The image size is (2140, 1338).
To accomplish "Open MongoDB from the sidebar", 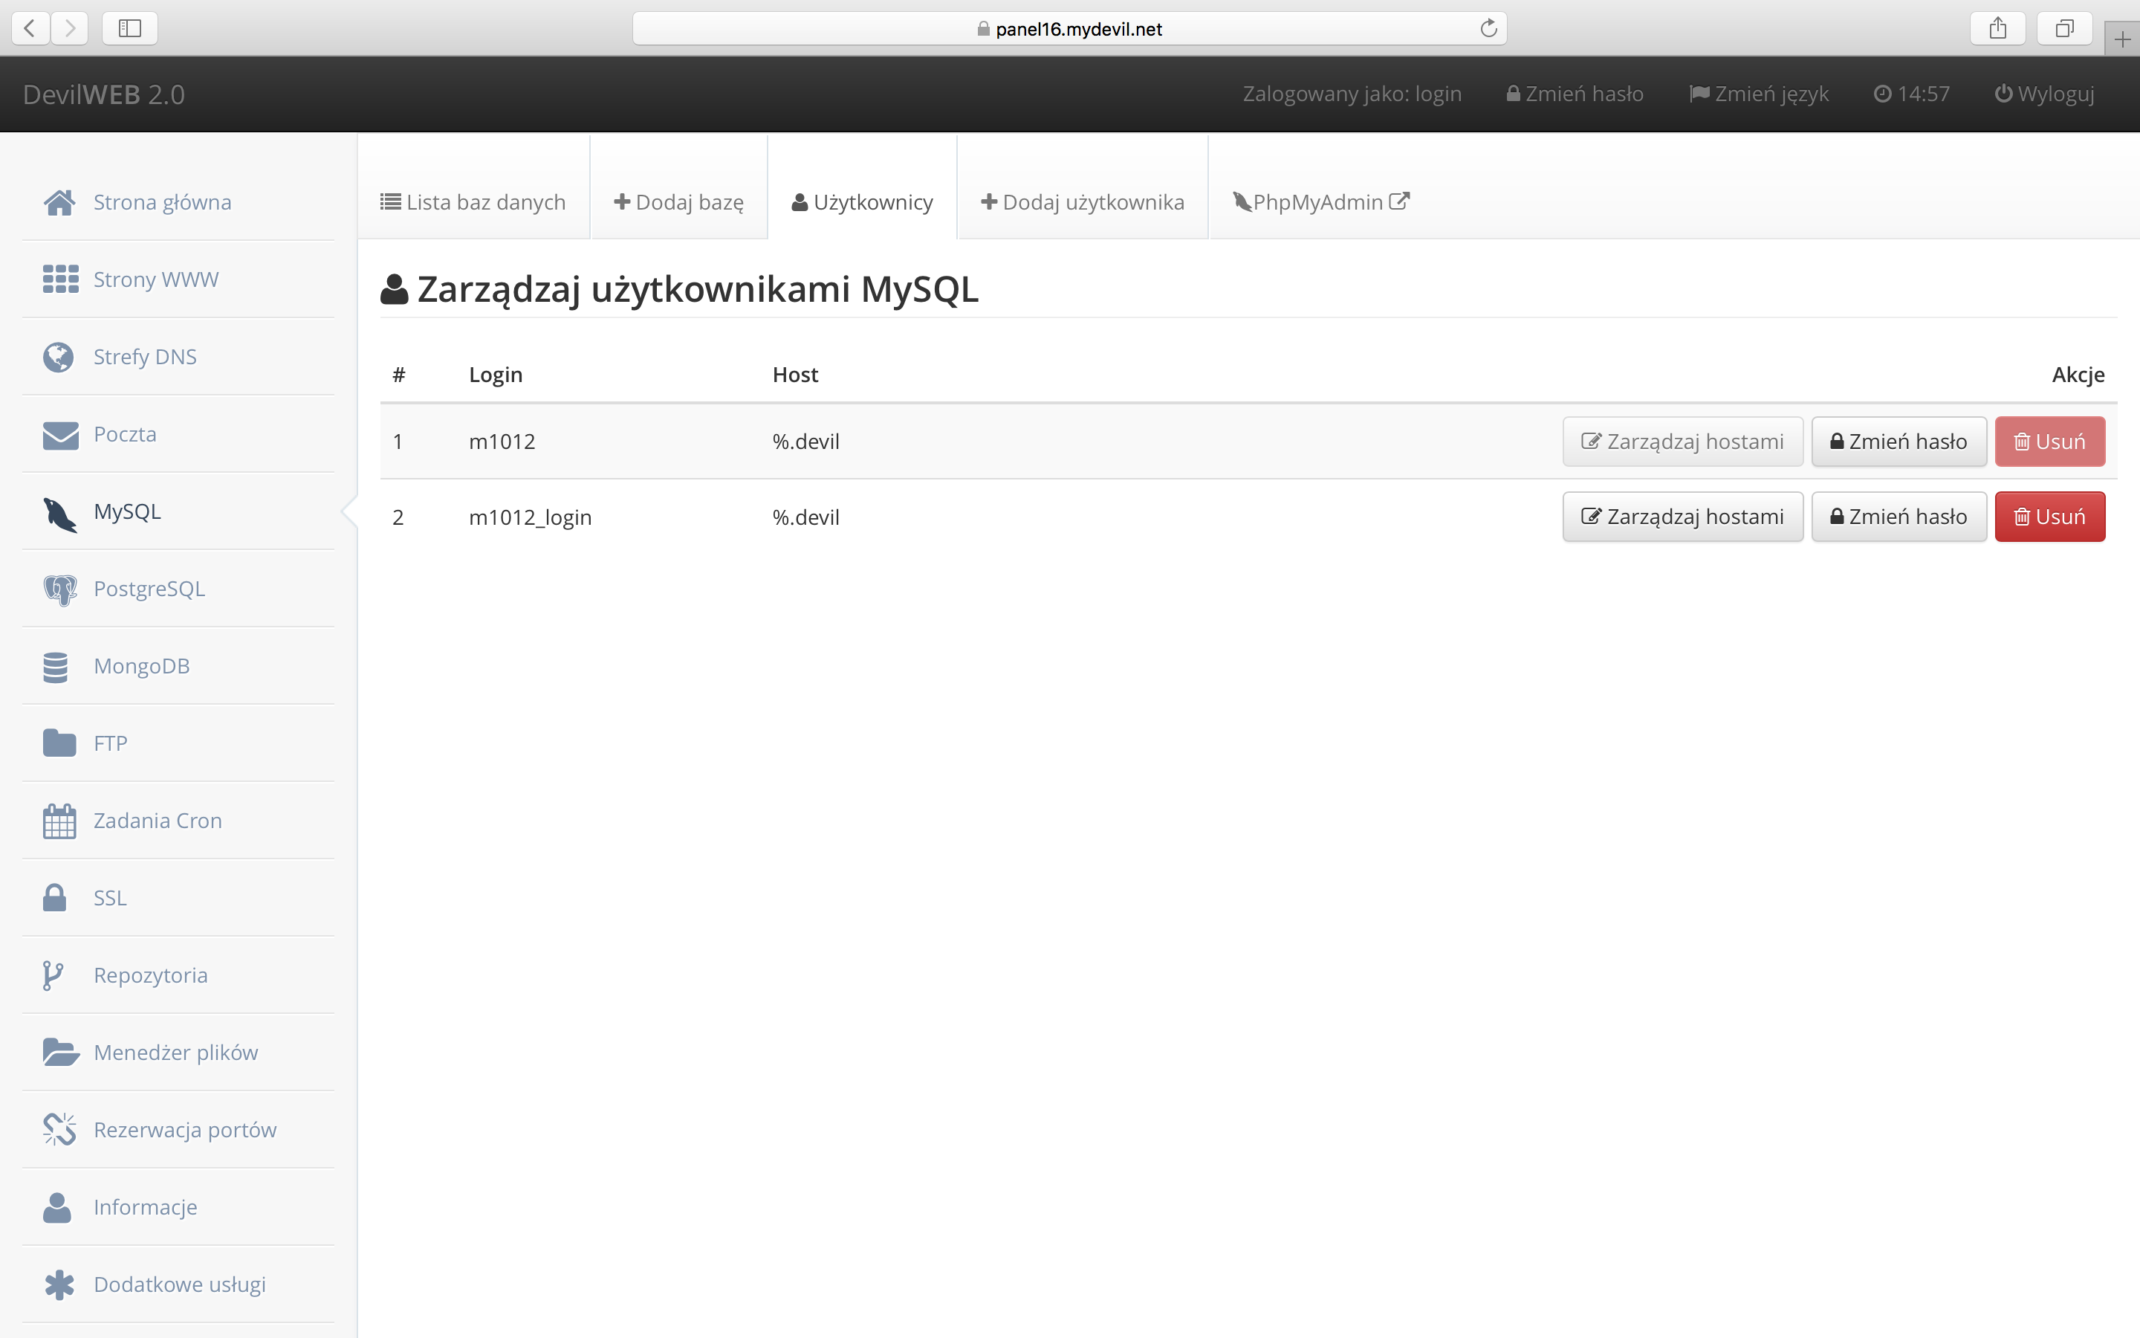I will pyautogui.click(x=141, y=665).
